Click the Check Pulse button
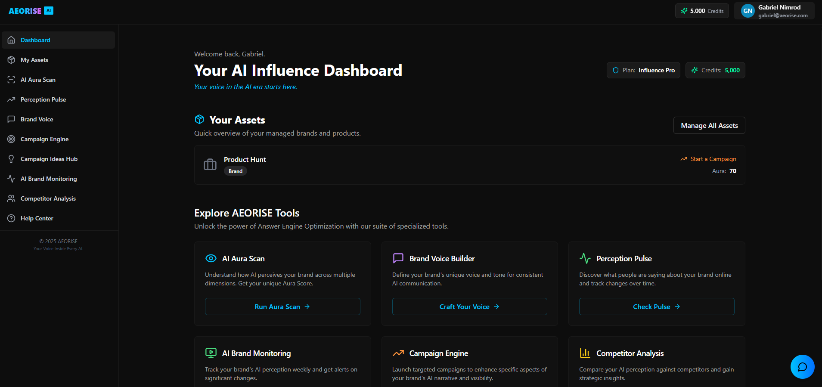The image size is (822, 387). (x=656, y=307)
